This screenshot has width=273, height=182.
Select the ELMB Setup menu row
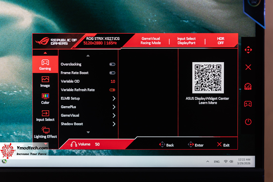point(88,98)
